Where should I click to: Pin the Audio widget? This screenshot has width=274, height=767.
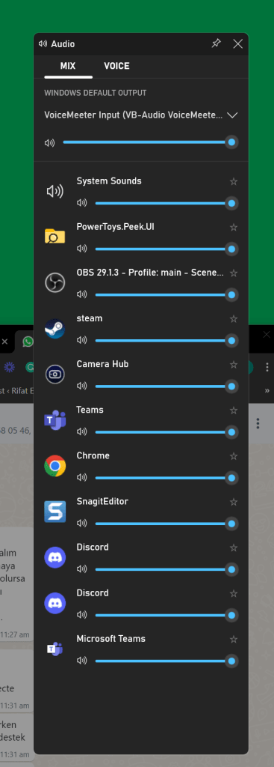point(216,43)
